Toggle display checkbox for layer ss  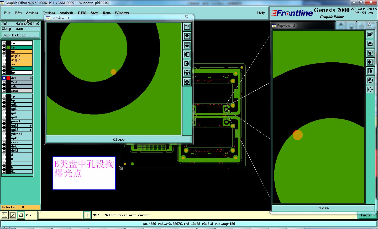pyautogui.click(x=4, y=64)
